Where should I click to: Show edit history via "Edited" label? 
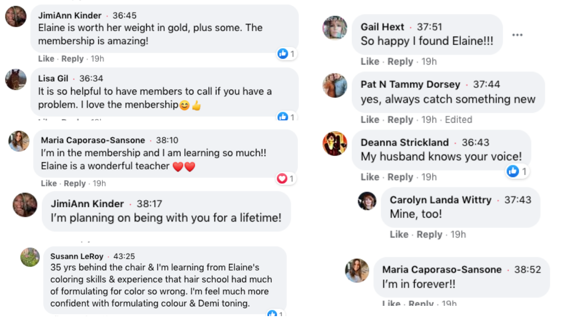click(x=458, y=119)
